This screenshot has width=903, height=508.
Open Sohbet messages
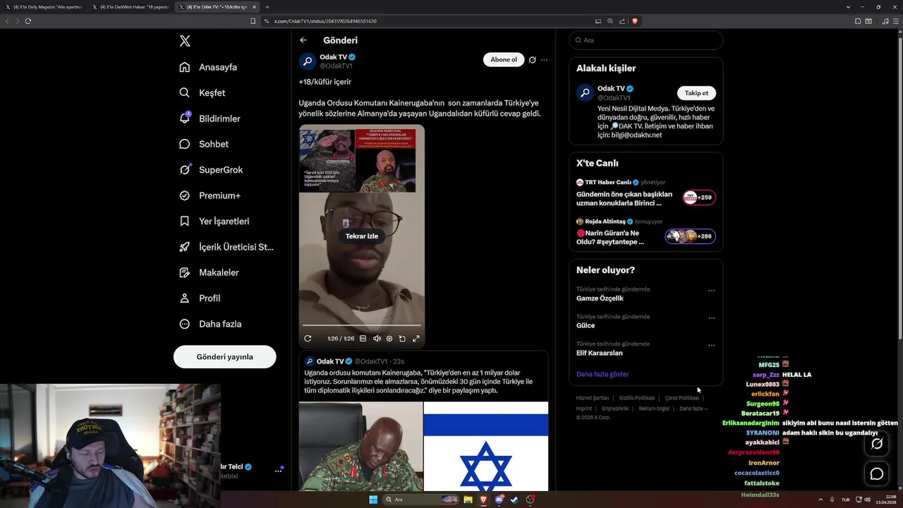click(x=204, y=144)
